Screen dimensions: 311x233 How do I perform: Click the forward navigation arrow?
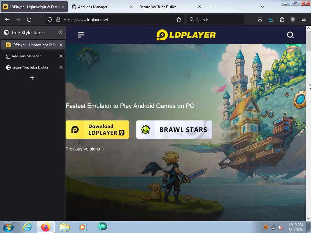18,20
